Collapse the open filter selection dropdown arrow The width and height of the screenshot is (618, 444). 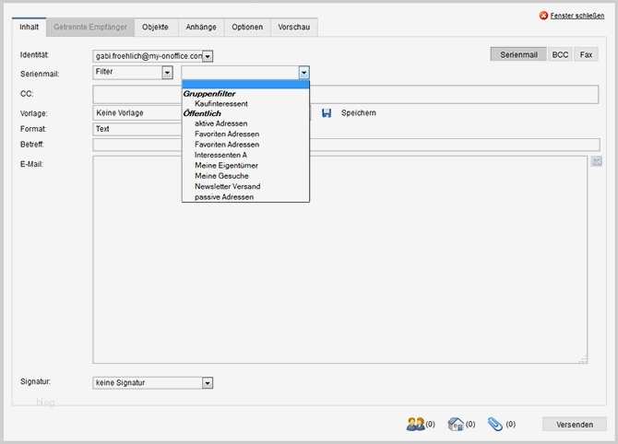click(303, 73)
